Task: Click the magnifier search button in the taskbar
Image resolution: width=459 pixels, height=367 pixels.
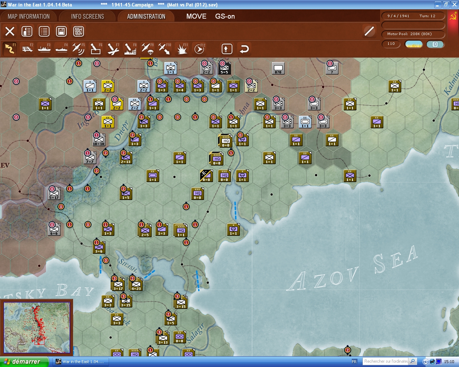Action: coord(413,361)
